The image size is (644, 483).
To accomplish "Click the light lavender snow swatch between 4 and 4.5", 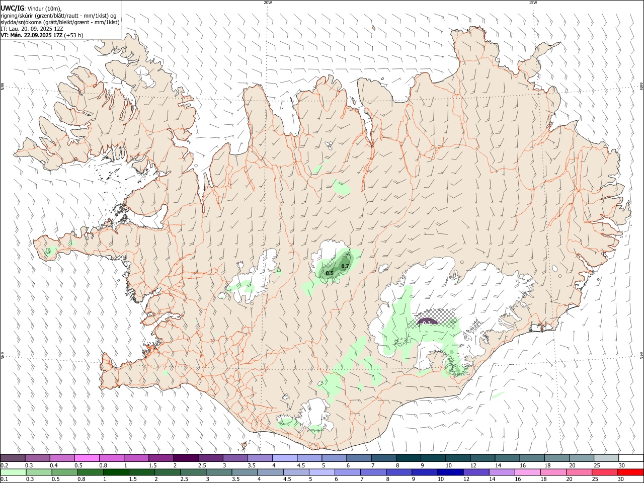I will tap(285, 458).
